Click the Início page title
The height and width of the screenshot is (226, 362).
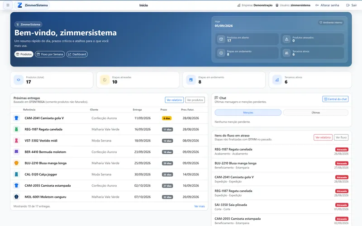pyautogui.click(x=143, y=5)
